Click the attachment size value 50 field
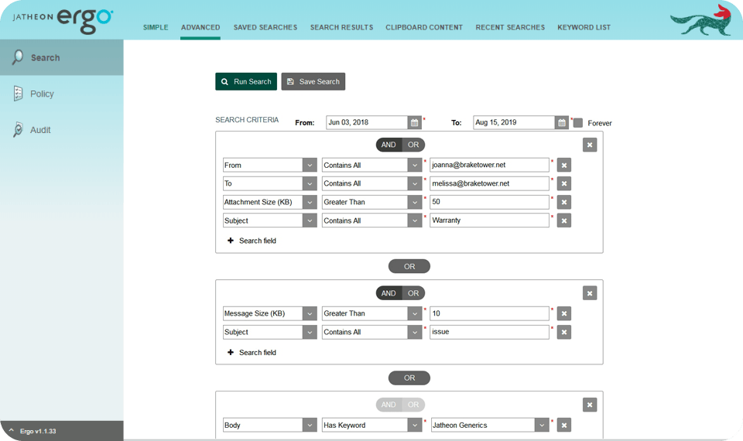 489,202
